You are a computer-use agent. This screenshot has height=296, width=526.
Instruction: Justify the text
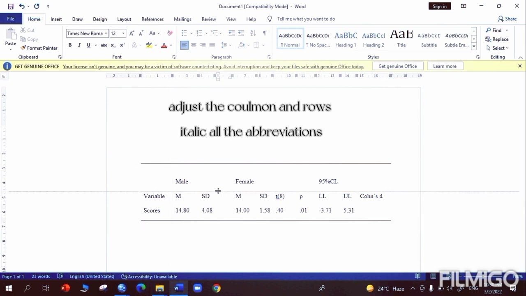[x=212, y=45]
